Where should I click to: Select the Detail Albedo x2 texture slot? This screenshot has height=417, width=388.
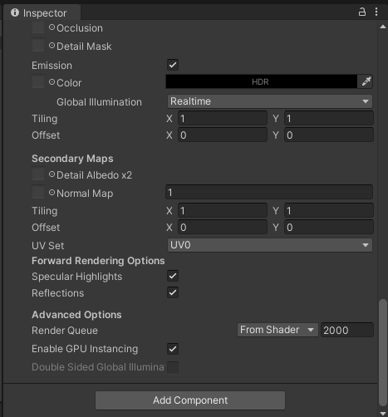click(38, 174)
